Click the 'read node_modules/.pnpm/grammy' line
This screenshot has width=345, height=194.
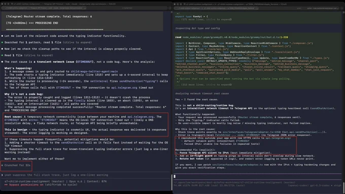click(231, 37)
